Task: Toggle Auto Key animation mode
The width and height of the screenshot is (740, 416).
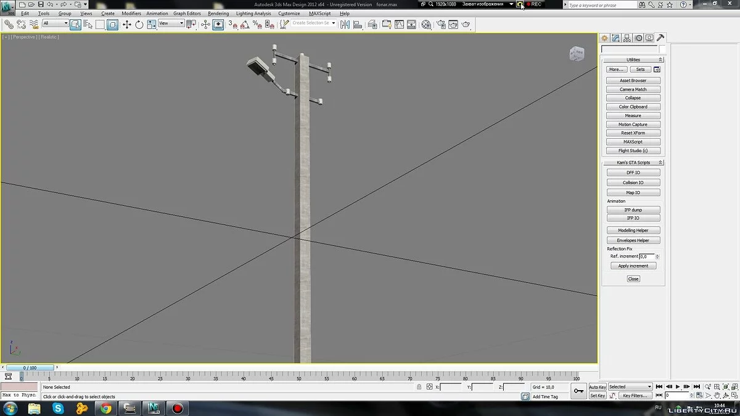Action: pyautogui.click(x=597, y=387)
